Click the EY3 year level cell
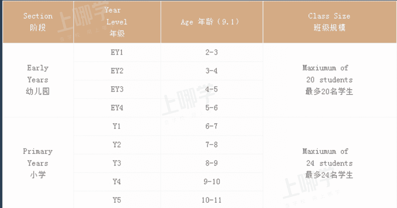 pyautogui.click(x=117, y=89)
